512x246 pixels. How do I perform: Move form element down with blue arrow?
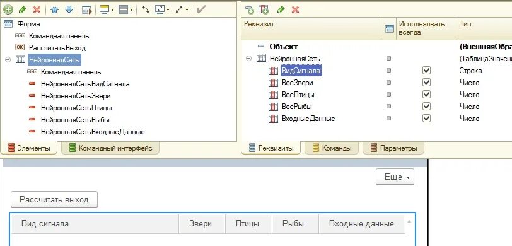click(69, 9)
